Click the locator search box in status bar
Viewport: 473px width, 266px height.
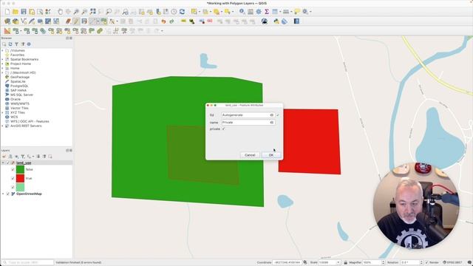(27, 263)
